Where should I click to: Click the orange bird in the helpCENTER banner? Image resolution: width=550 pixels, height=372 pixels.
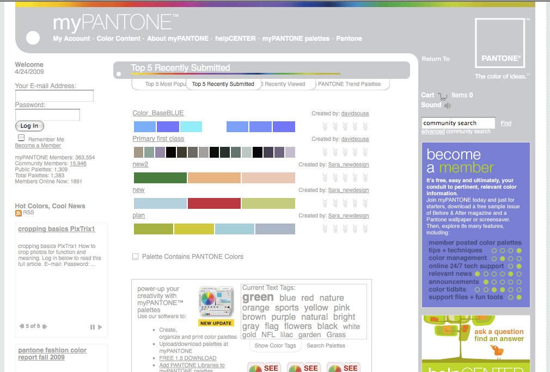tap(497, 350)
